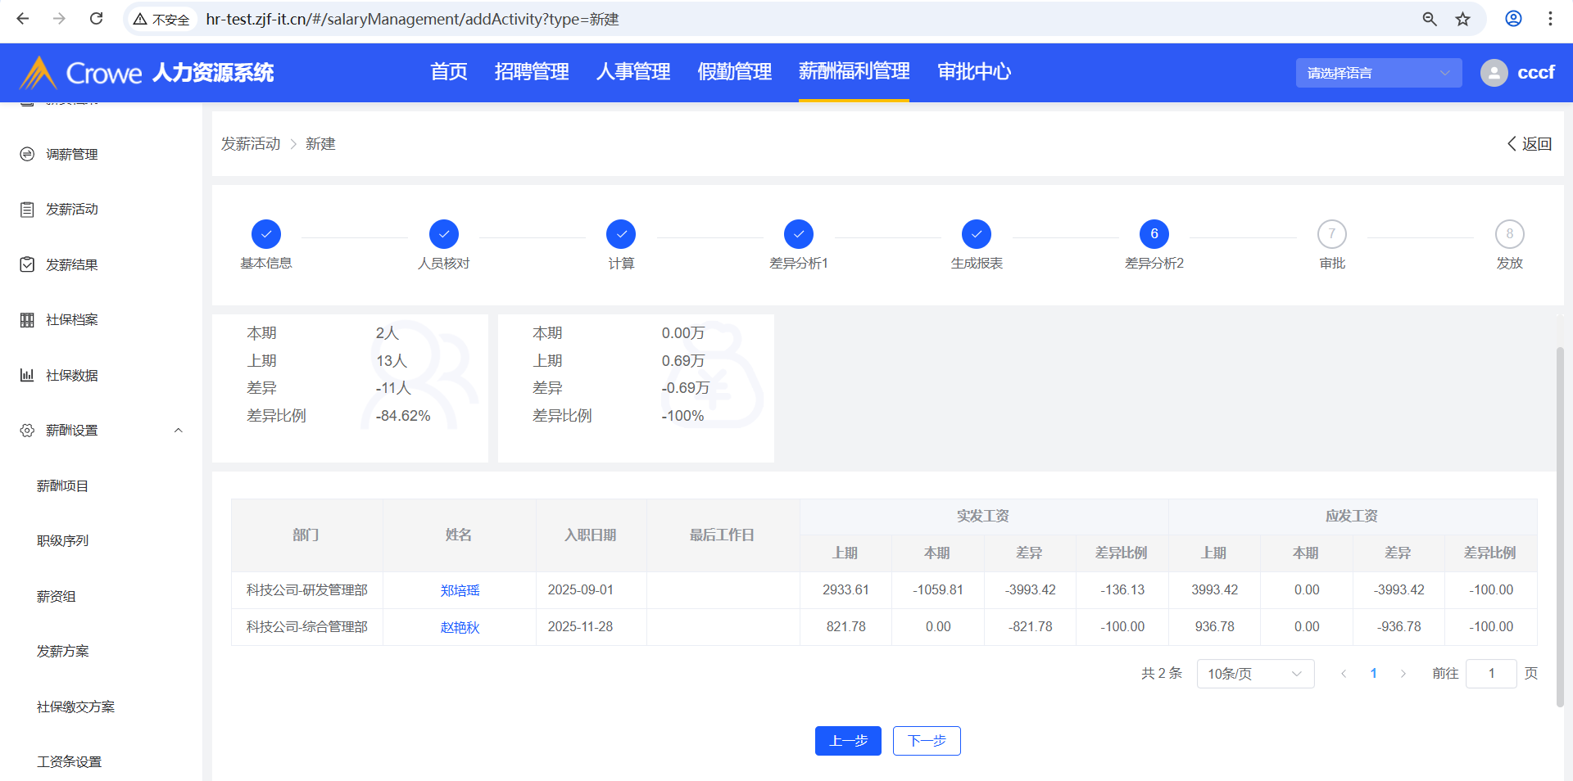The height and width of the screenshot is (781, 1573).
Task: Switch to 审批中心 in navigation bar
Action: (973, 72)
